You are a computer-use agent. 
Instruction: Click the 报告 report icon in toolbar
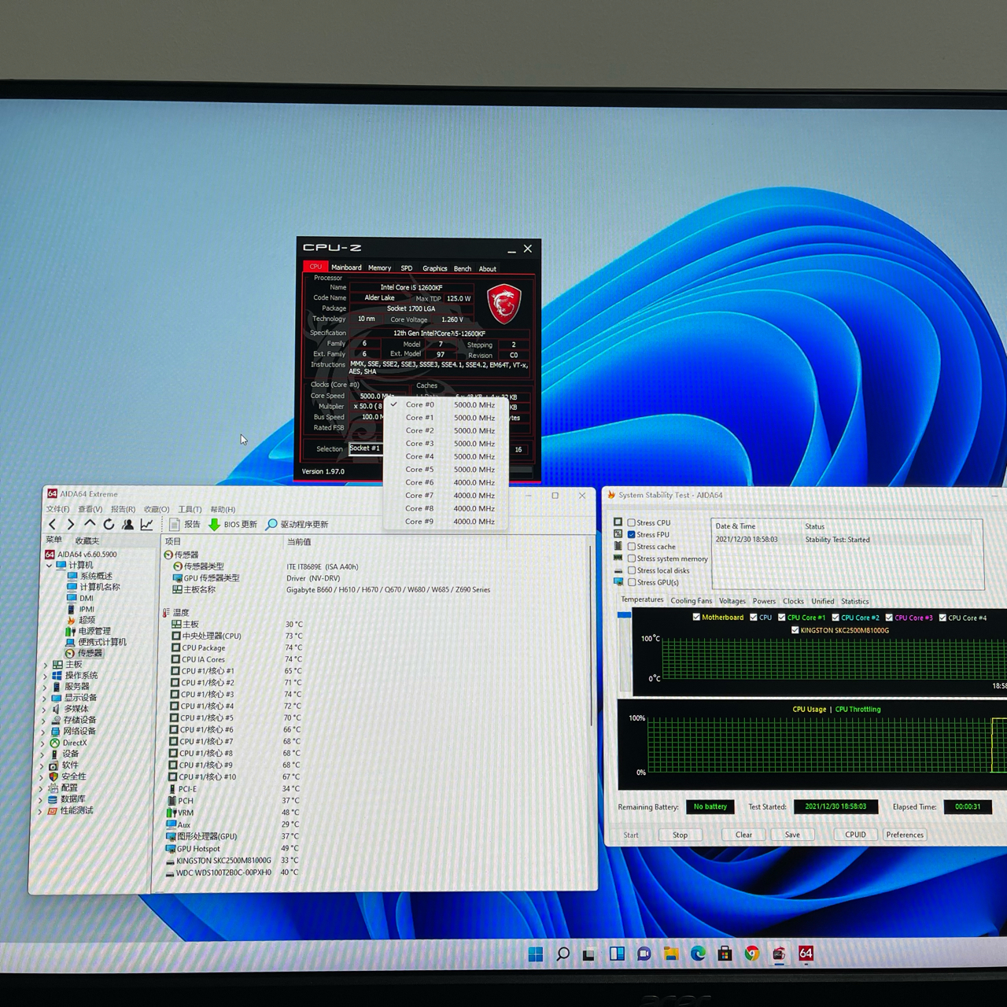point(175,524)
